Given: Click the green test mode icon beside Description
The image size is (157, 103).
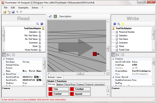Looking at the screenshot, I should pos(55,16).
